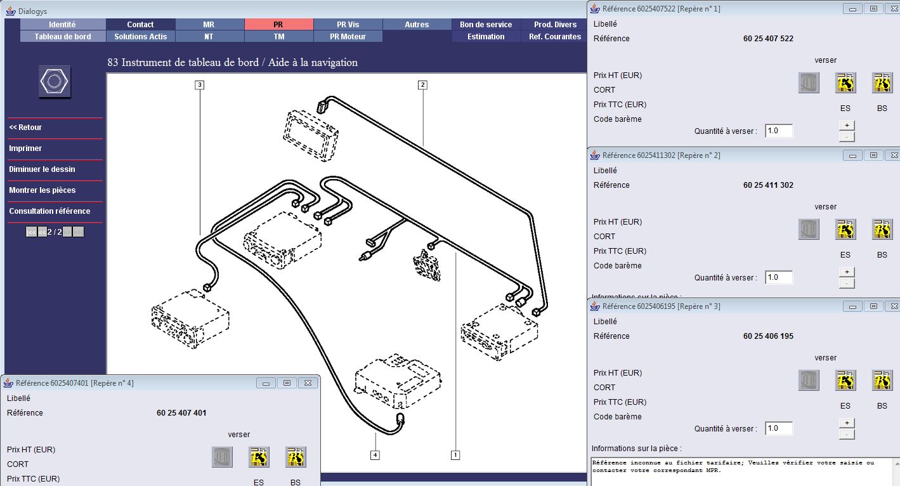Decrease quantity with minus in Repère n° 2

[847, 283]
